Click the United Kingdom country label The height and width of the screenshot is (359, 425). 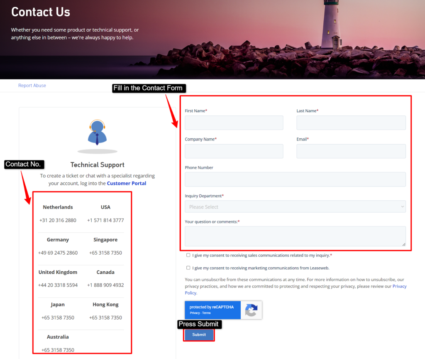click(58, 272)
